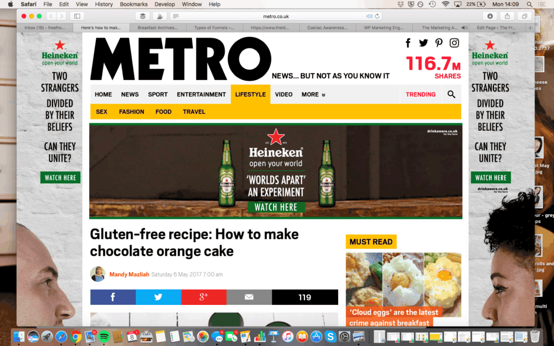The image size is (554, 346).
Task: Go forward with Safari's forward arrow
Action: pos(62,16)
